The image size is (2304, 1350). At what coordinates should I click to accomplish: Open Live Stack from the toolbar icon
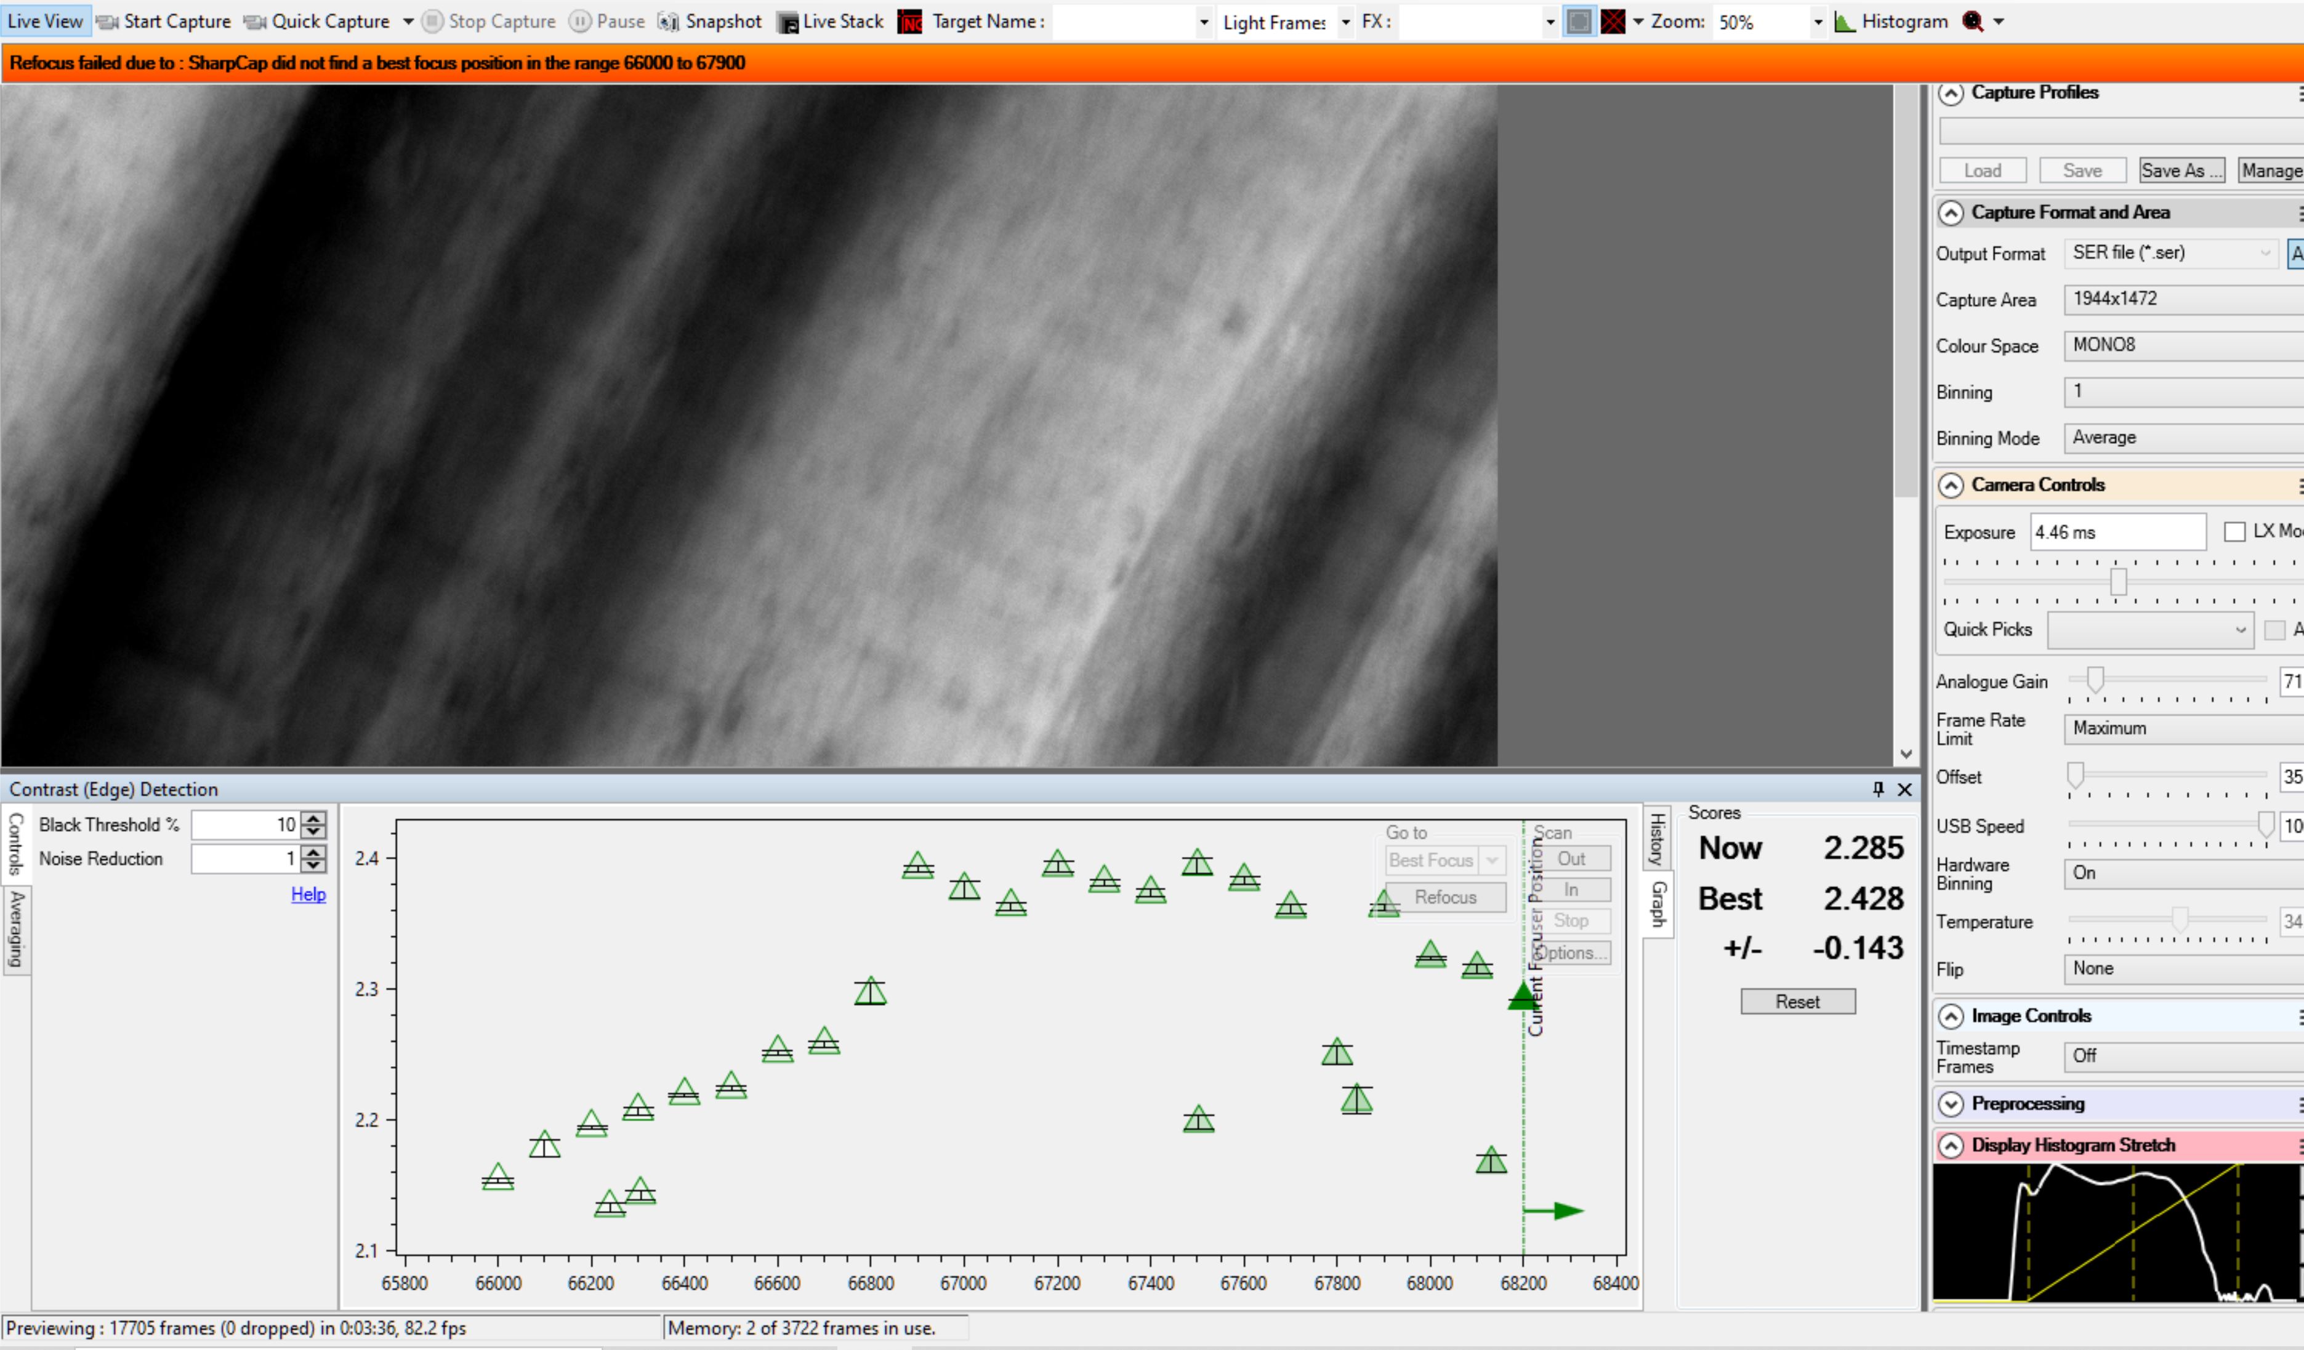pos(787,22)
